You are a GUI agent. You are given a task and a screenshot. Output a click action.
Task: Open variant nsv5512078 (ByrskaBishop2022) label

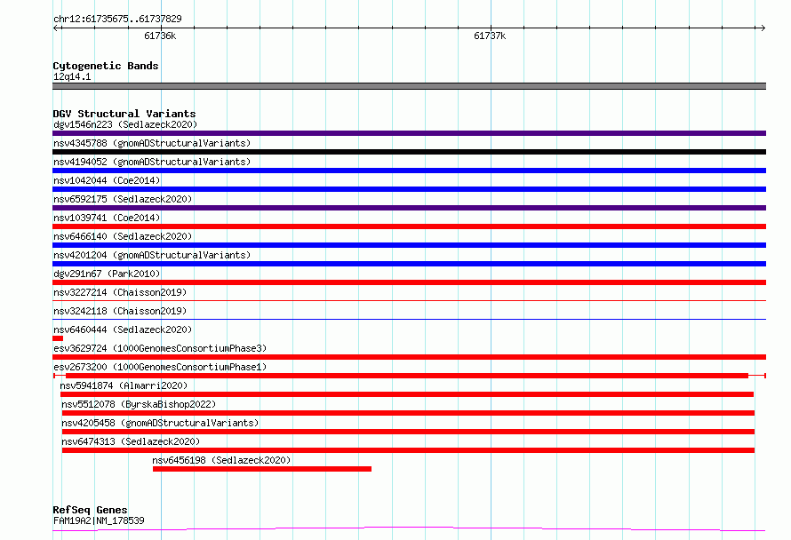pyautogui.click(x=139, y=404)
